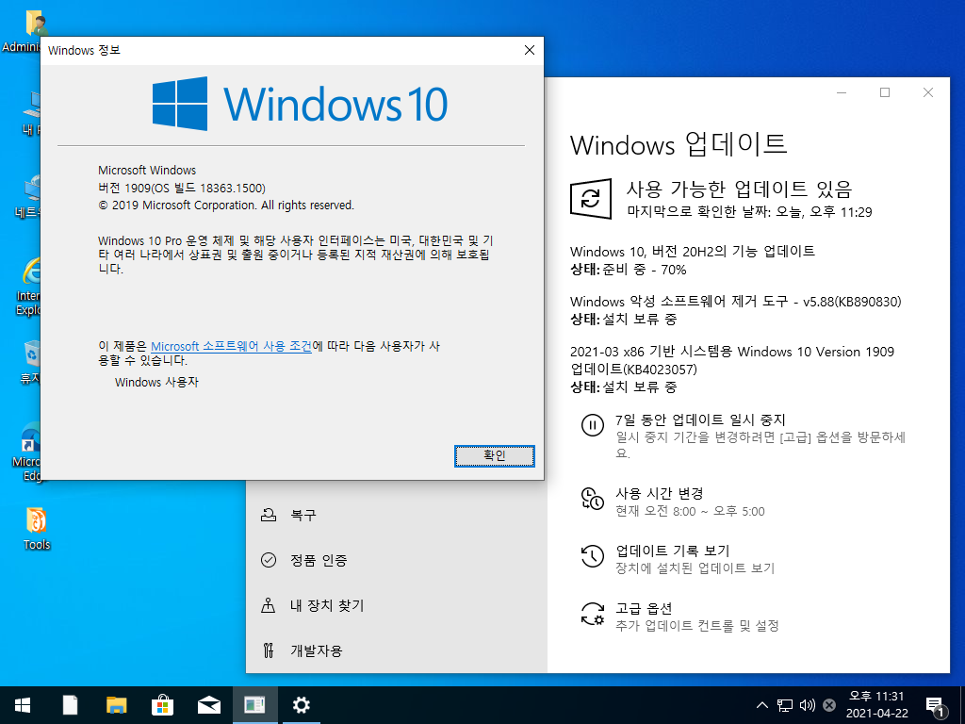Open File Explorer from taskbar
The image size is (965, 724).
click(x=116, y=705)
